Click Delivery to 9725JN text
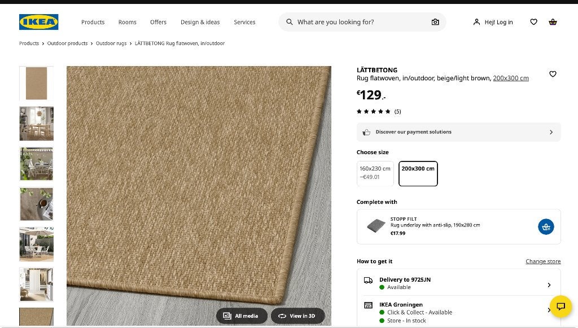The image size is (578, 328). coord(405,279)
